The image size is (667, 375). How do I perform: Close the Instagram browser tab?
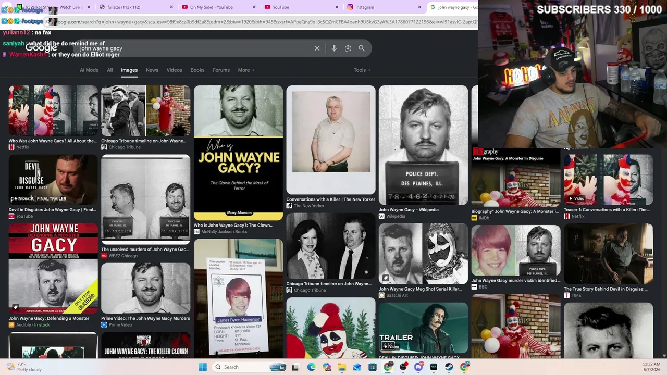pos(419,7)
